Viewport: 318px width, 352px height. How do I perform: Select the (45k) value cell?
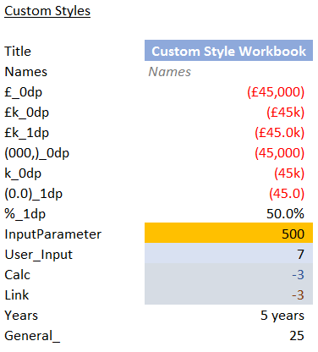pyautogui.click(x=228, y=173)
